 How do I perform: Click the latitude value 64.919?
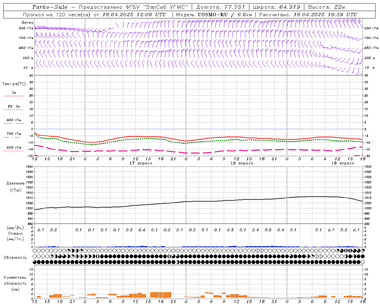[290, 7]
